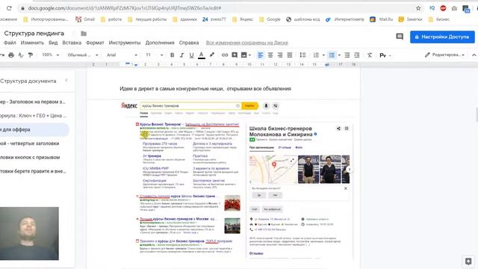The width and height of the screenshot is (478, 269).
Task: Open the Вид menu
Action: pyautogui.click(x=53, y=43)
